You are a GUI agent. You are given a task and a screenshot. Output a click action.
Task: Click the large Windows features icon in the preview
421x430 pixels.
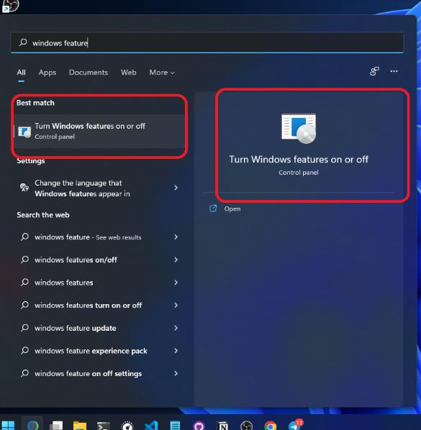point(299,128)
